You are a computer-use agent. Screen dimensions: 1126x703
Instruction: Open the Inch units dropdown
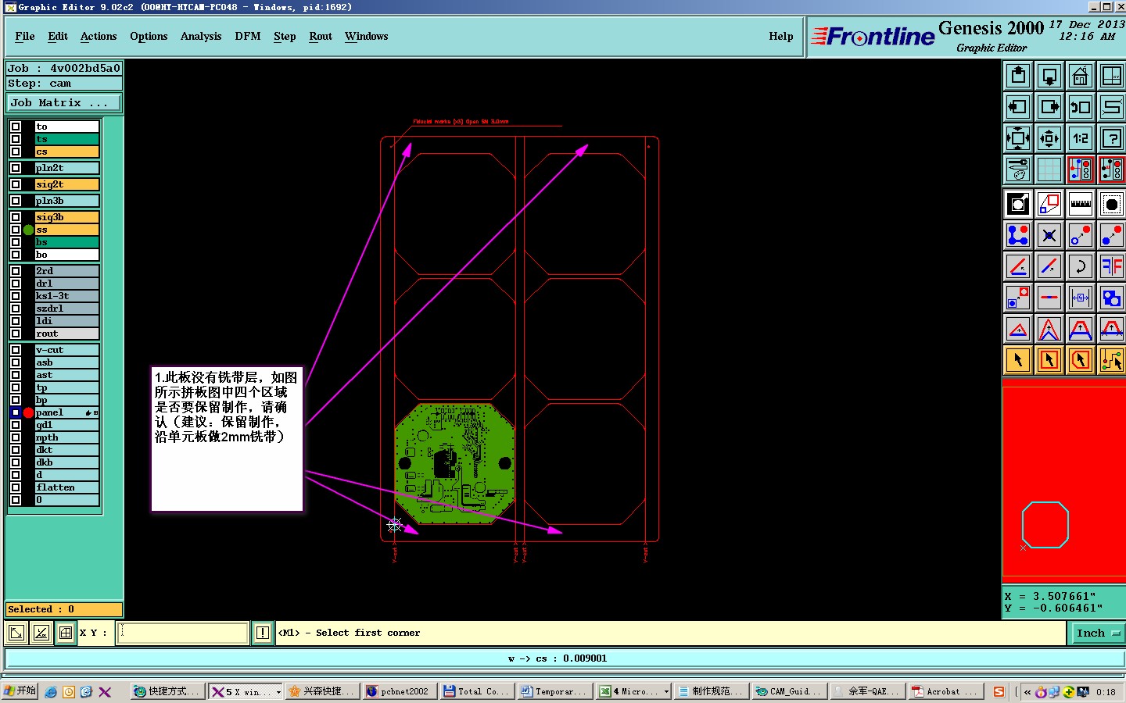[x=1098, y=633]
